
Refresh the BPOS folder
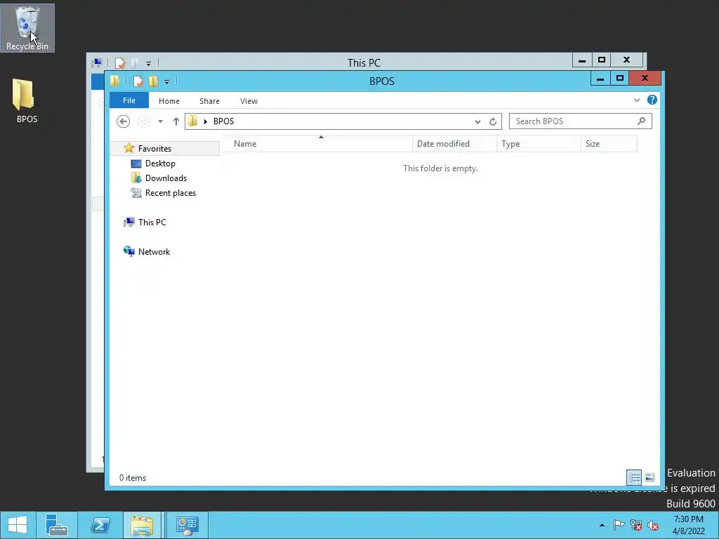click(493, 121)
